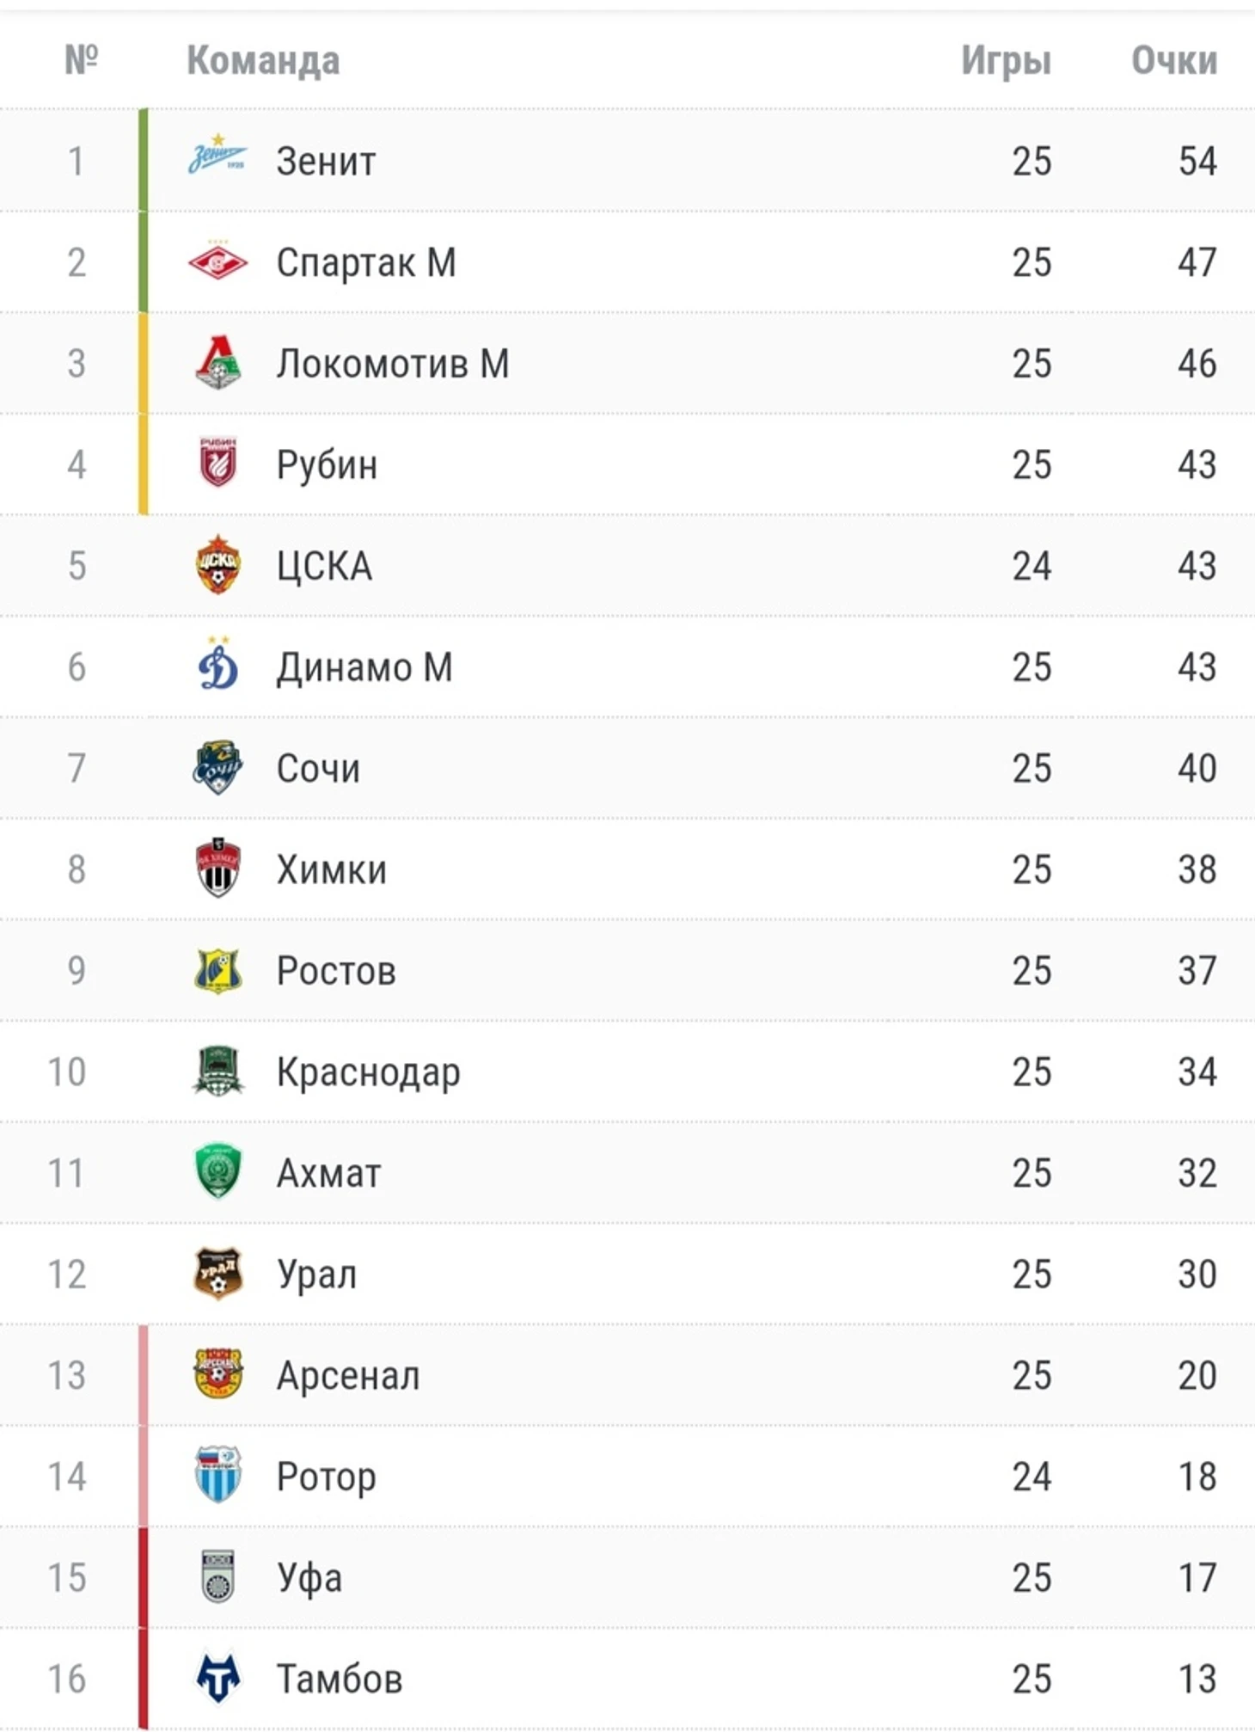Open the CSKA club emblem
The height and width of the screenshot is (1732, 1255).
[217, 564]
